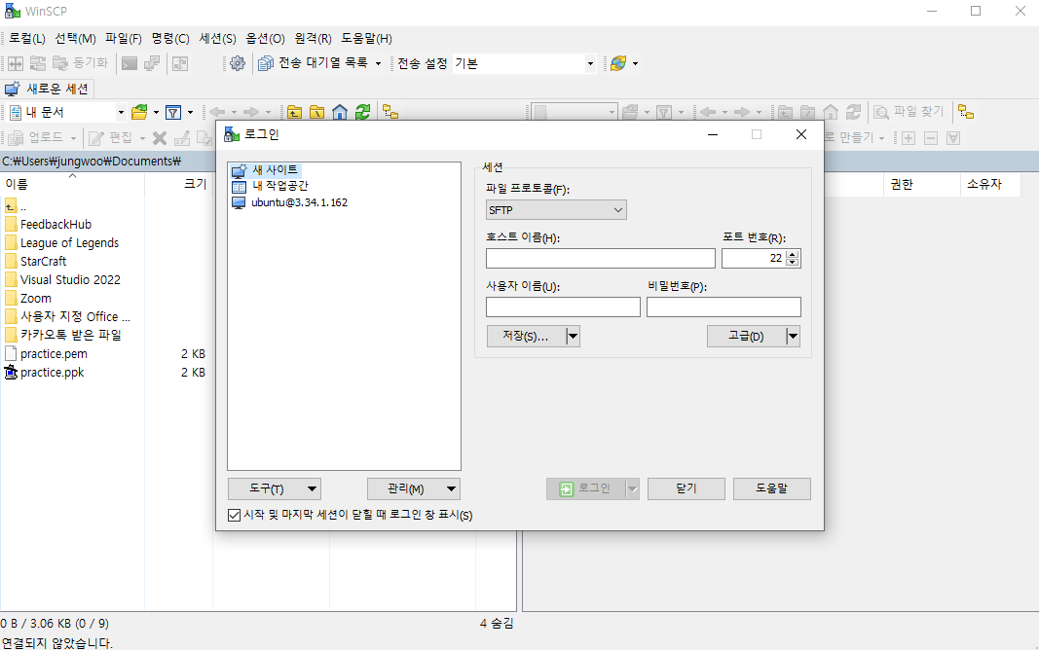1039x650 pixels.
Task: Click the local panel filter icon
Action: point(173,113)
